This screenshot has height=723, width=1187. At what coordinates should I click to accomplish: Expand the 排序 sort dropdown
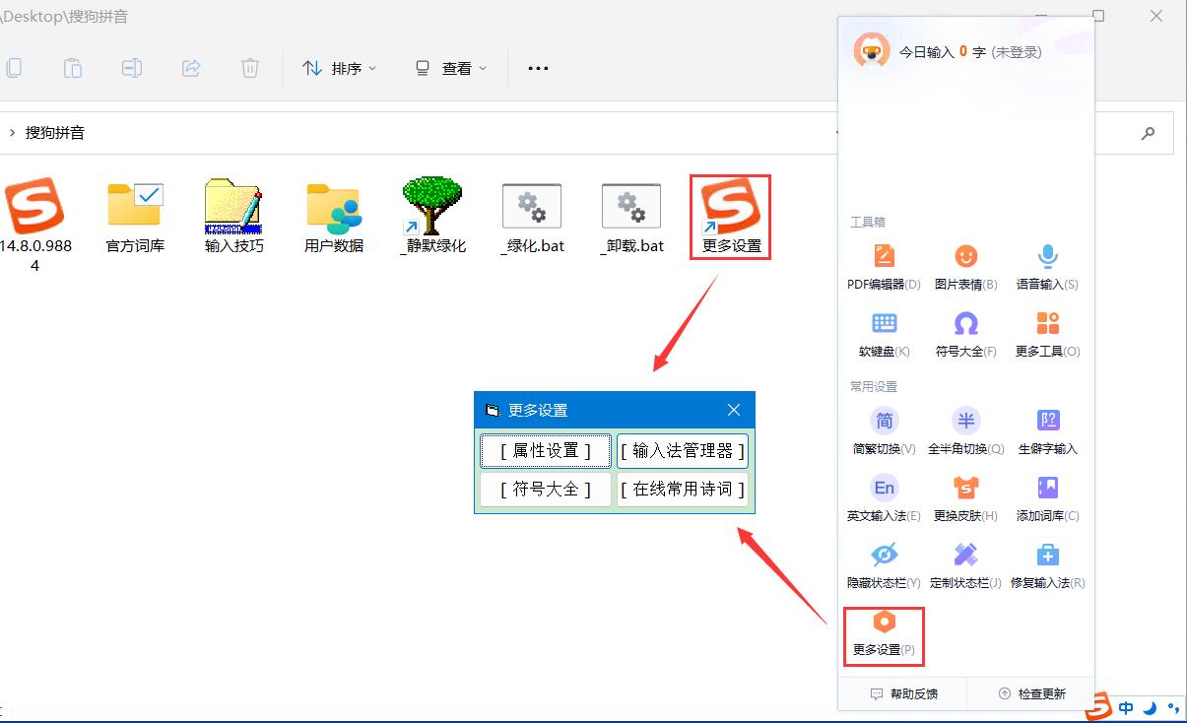[x=340, y=68]
